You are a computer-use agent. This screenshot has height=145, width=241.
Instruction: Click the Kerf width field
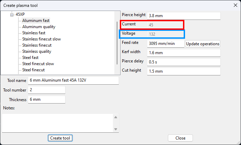[183, 53]
